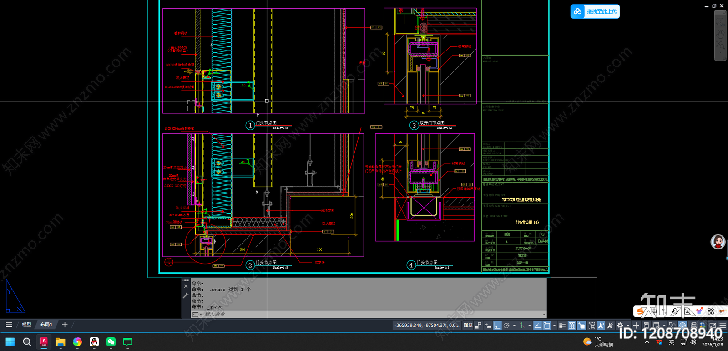Expand the Object Snap settings dropdown arrow
Screen dimensions: 728x351
pyautogui.click(x=554, y=326)
